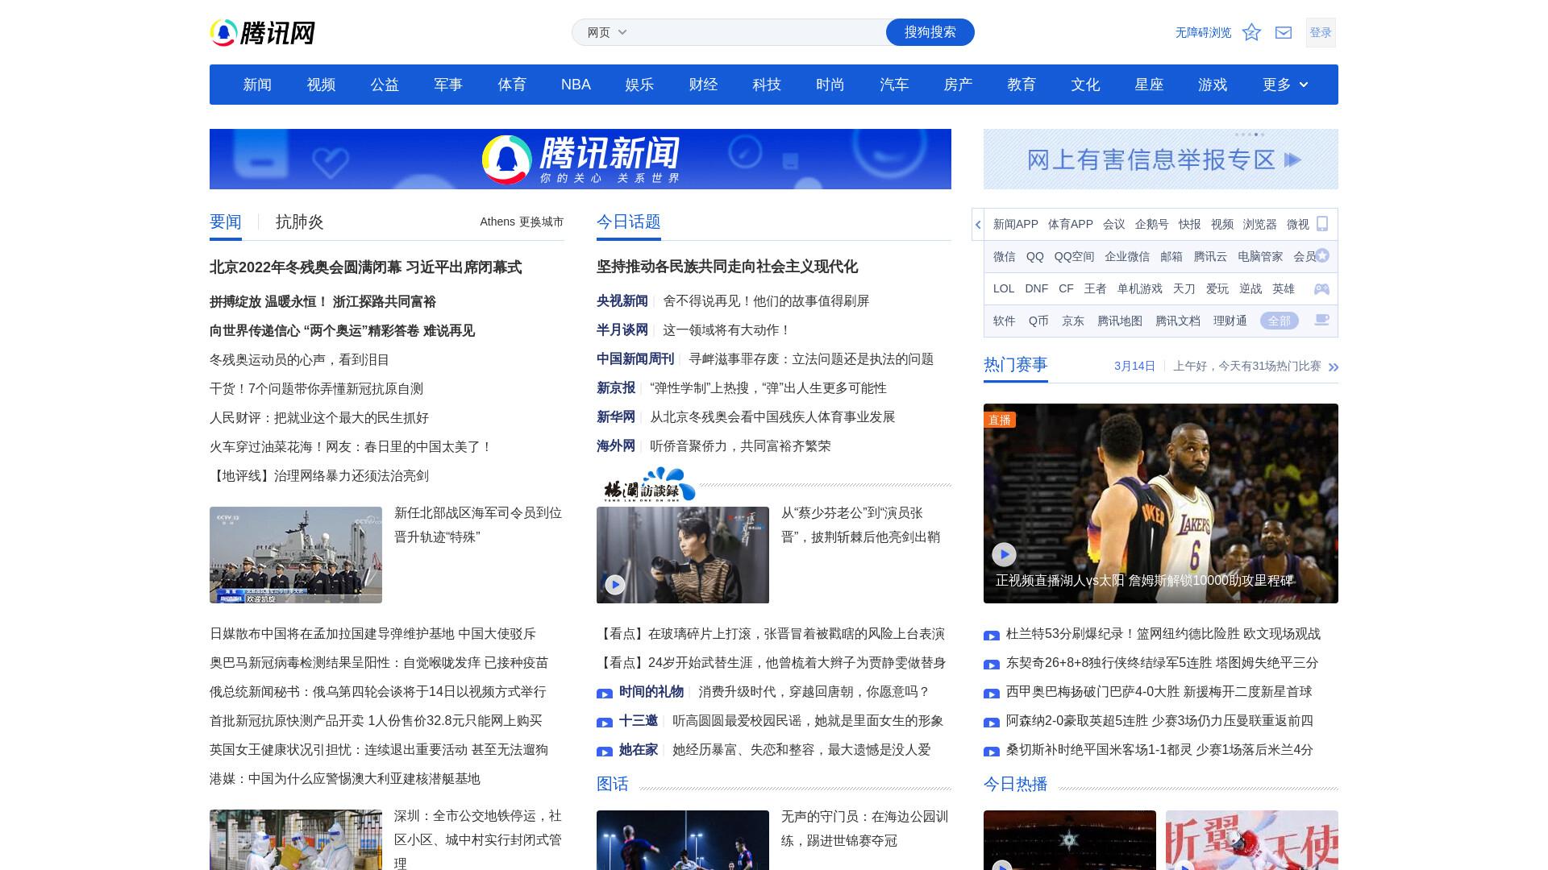Click video icon before 西甲奥巴梅扬 headline
The image size is (1548, 870).
(992, 693)
